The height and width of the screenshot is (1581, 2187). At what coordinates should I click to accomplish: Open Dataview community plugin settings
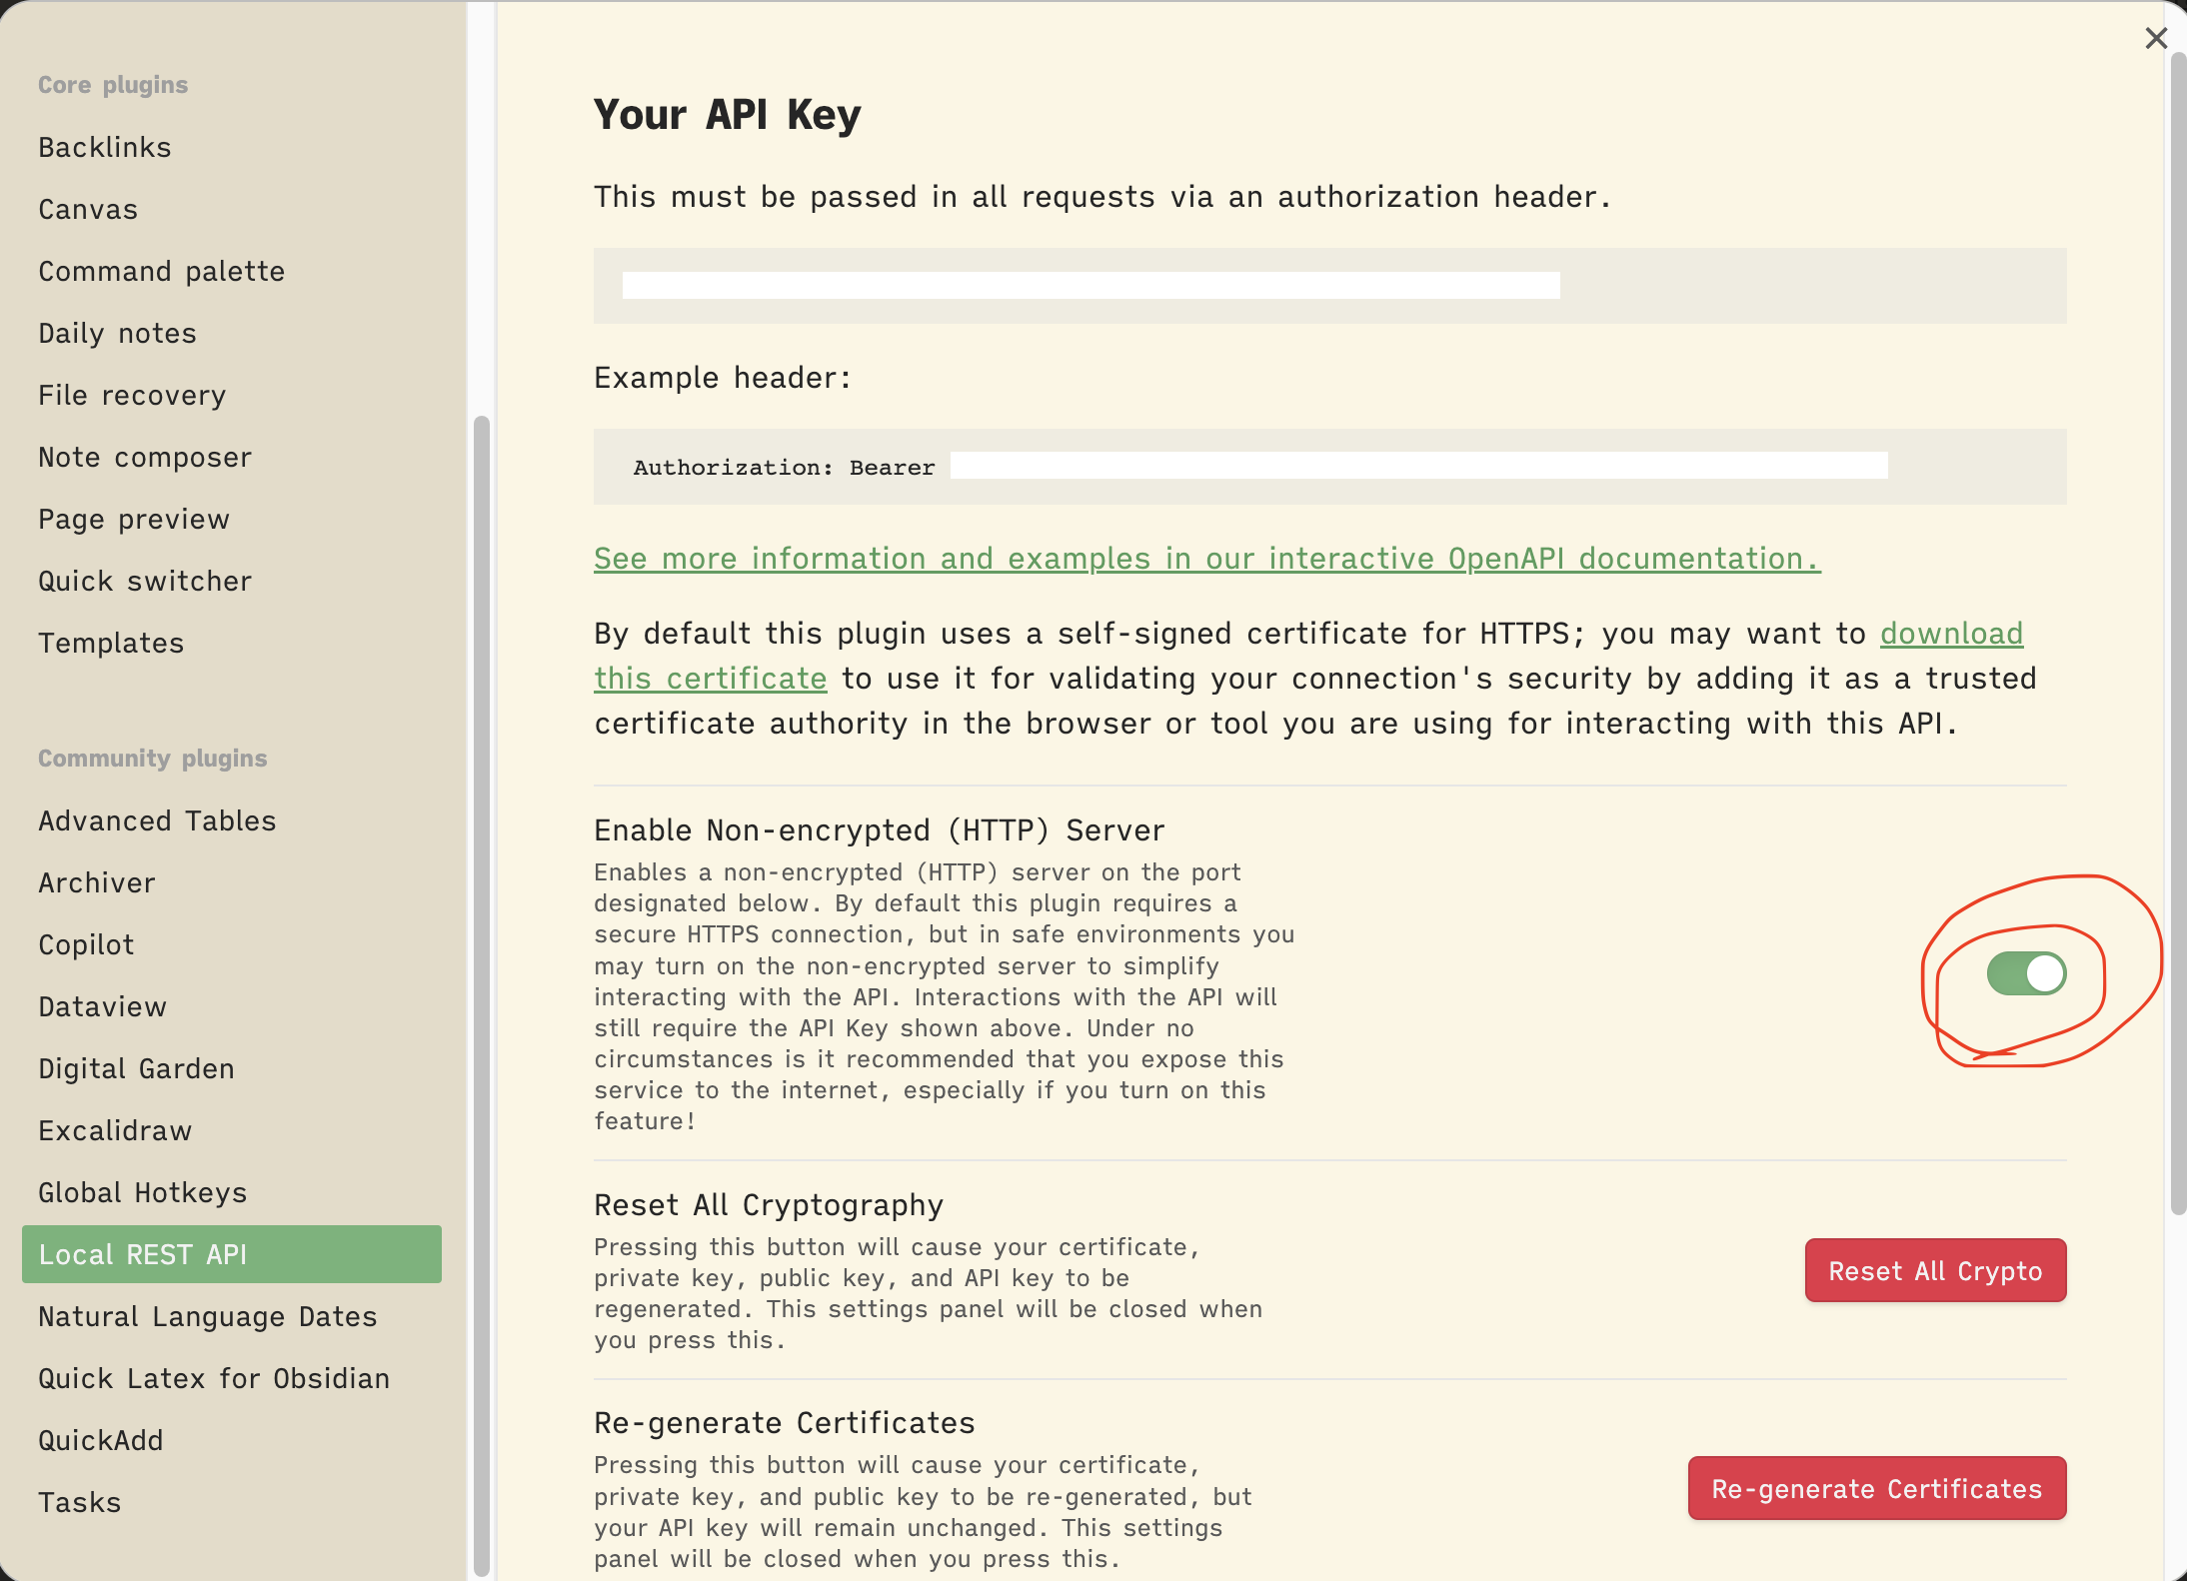(x=102, y=1007)
